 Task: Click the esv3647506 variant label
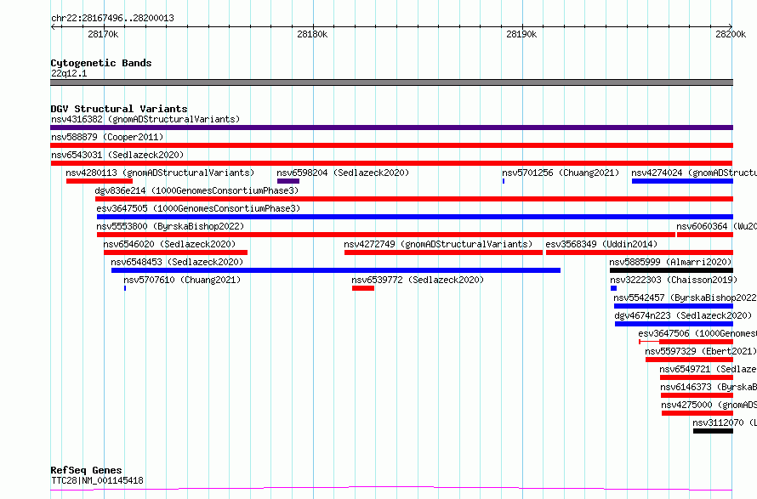pos(697,333)
